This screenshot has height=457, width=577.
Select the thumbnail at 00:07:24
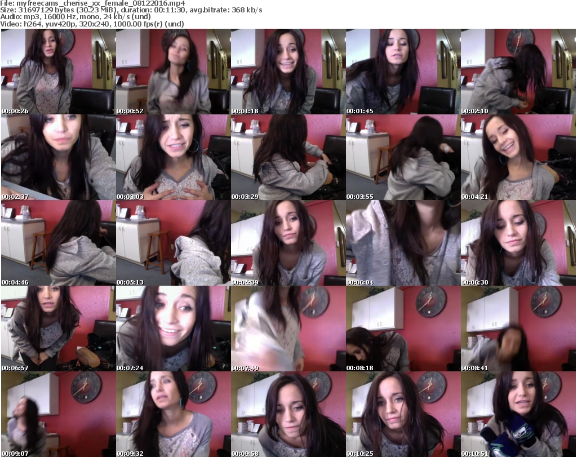point(174,329)
